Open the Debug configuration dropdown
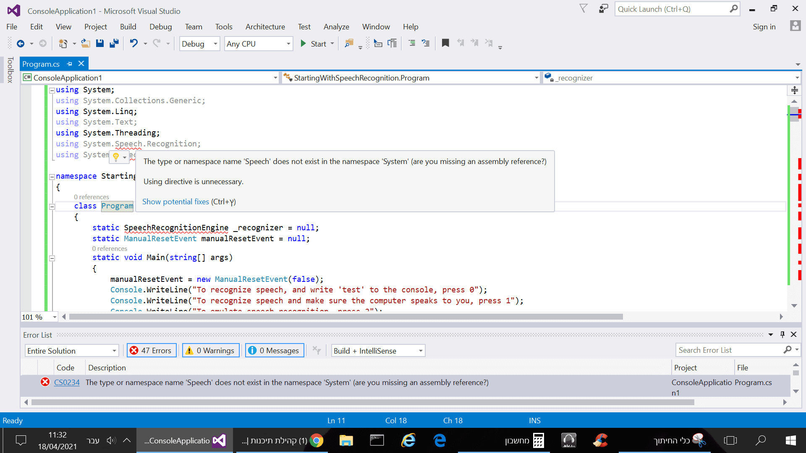This screenshot has width=806, height=453. 199,44
